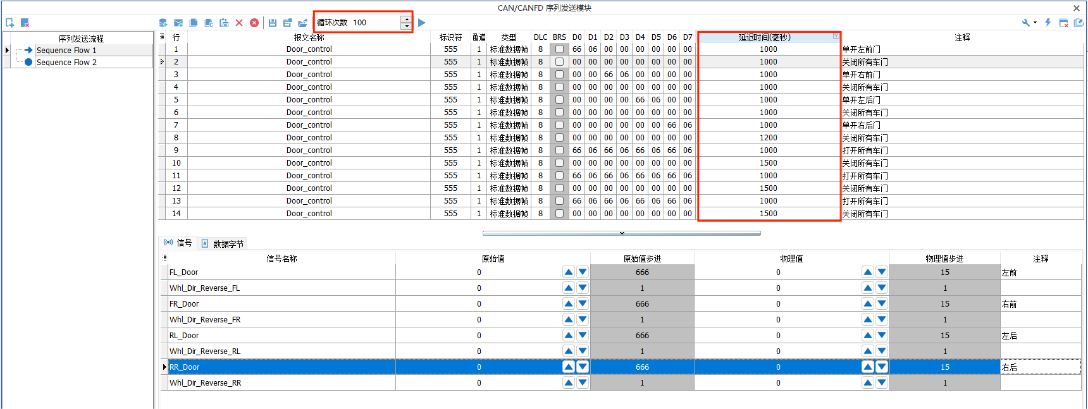Toggle BRS checkbox in row 9
The height and width of the screenshot is (409, 1088).
click(559, 150)
